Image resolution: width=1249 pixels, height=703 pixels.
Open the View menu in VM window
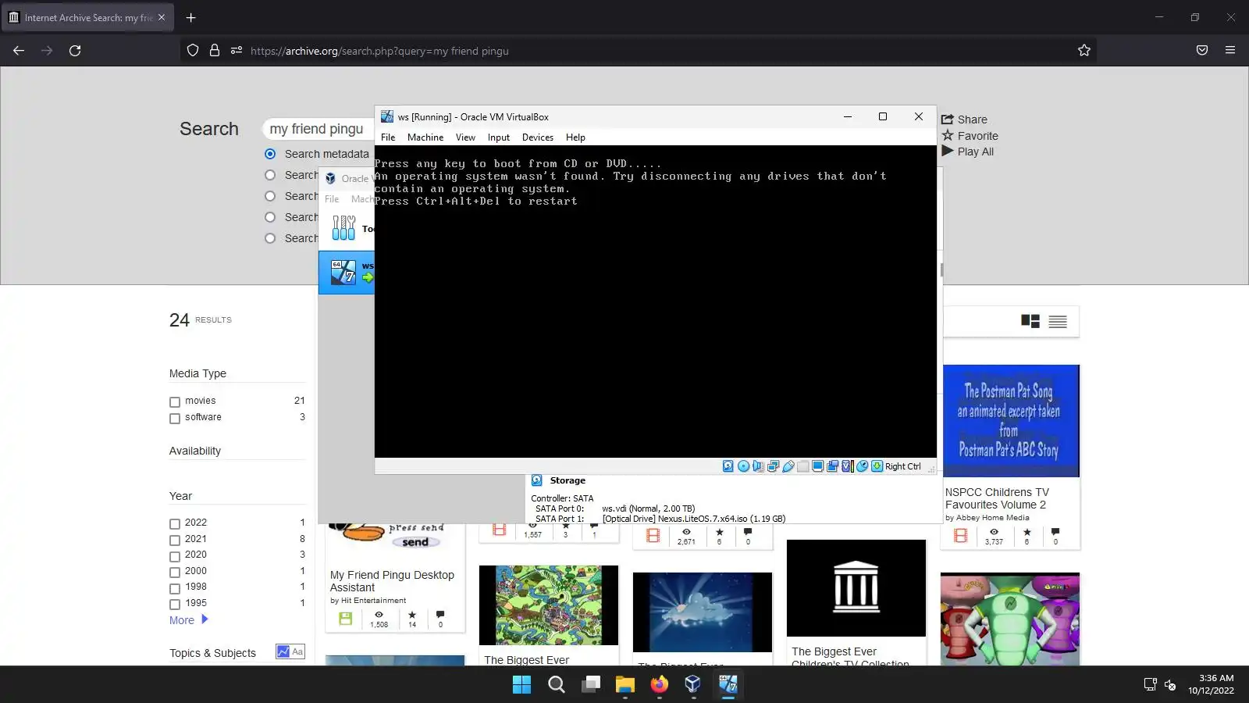pos(465,137)
